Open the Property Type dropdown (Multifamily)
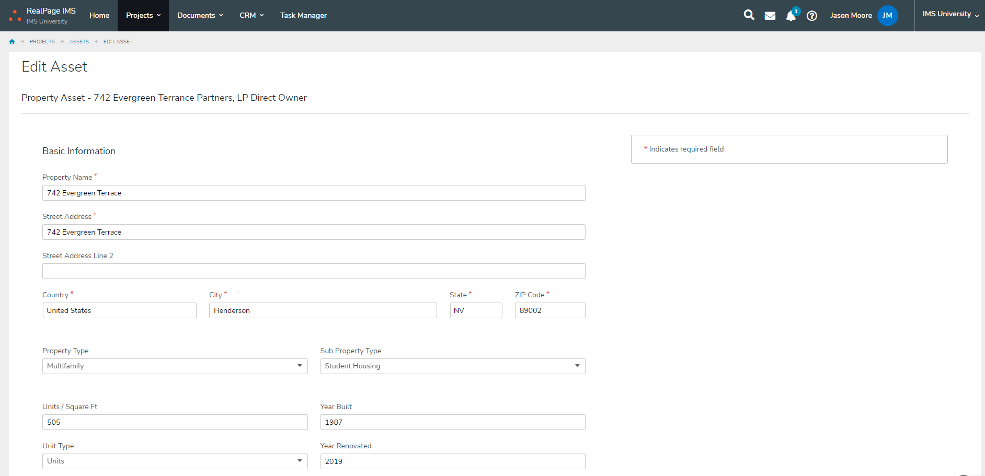Viewport: 985px width, 476px height. [175, 366]
